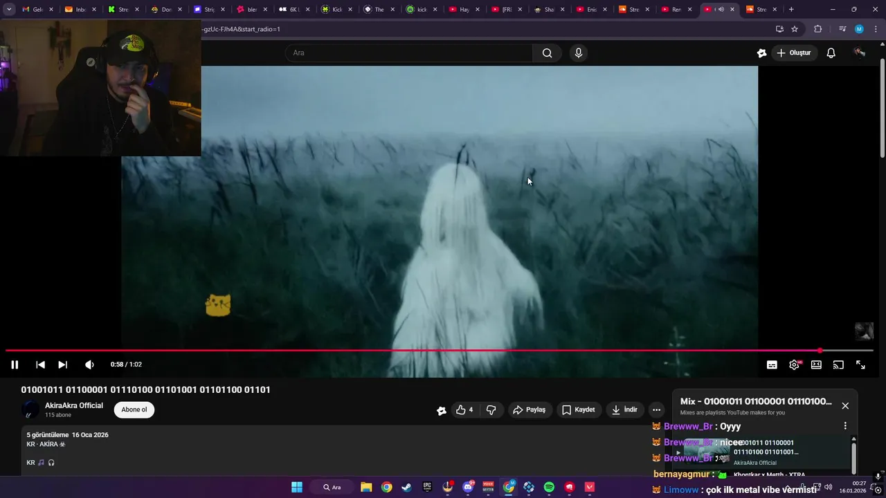Download the video with İndir
The width and height of the screenshot is (886, 498).
coord(624,409)
